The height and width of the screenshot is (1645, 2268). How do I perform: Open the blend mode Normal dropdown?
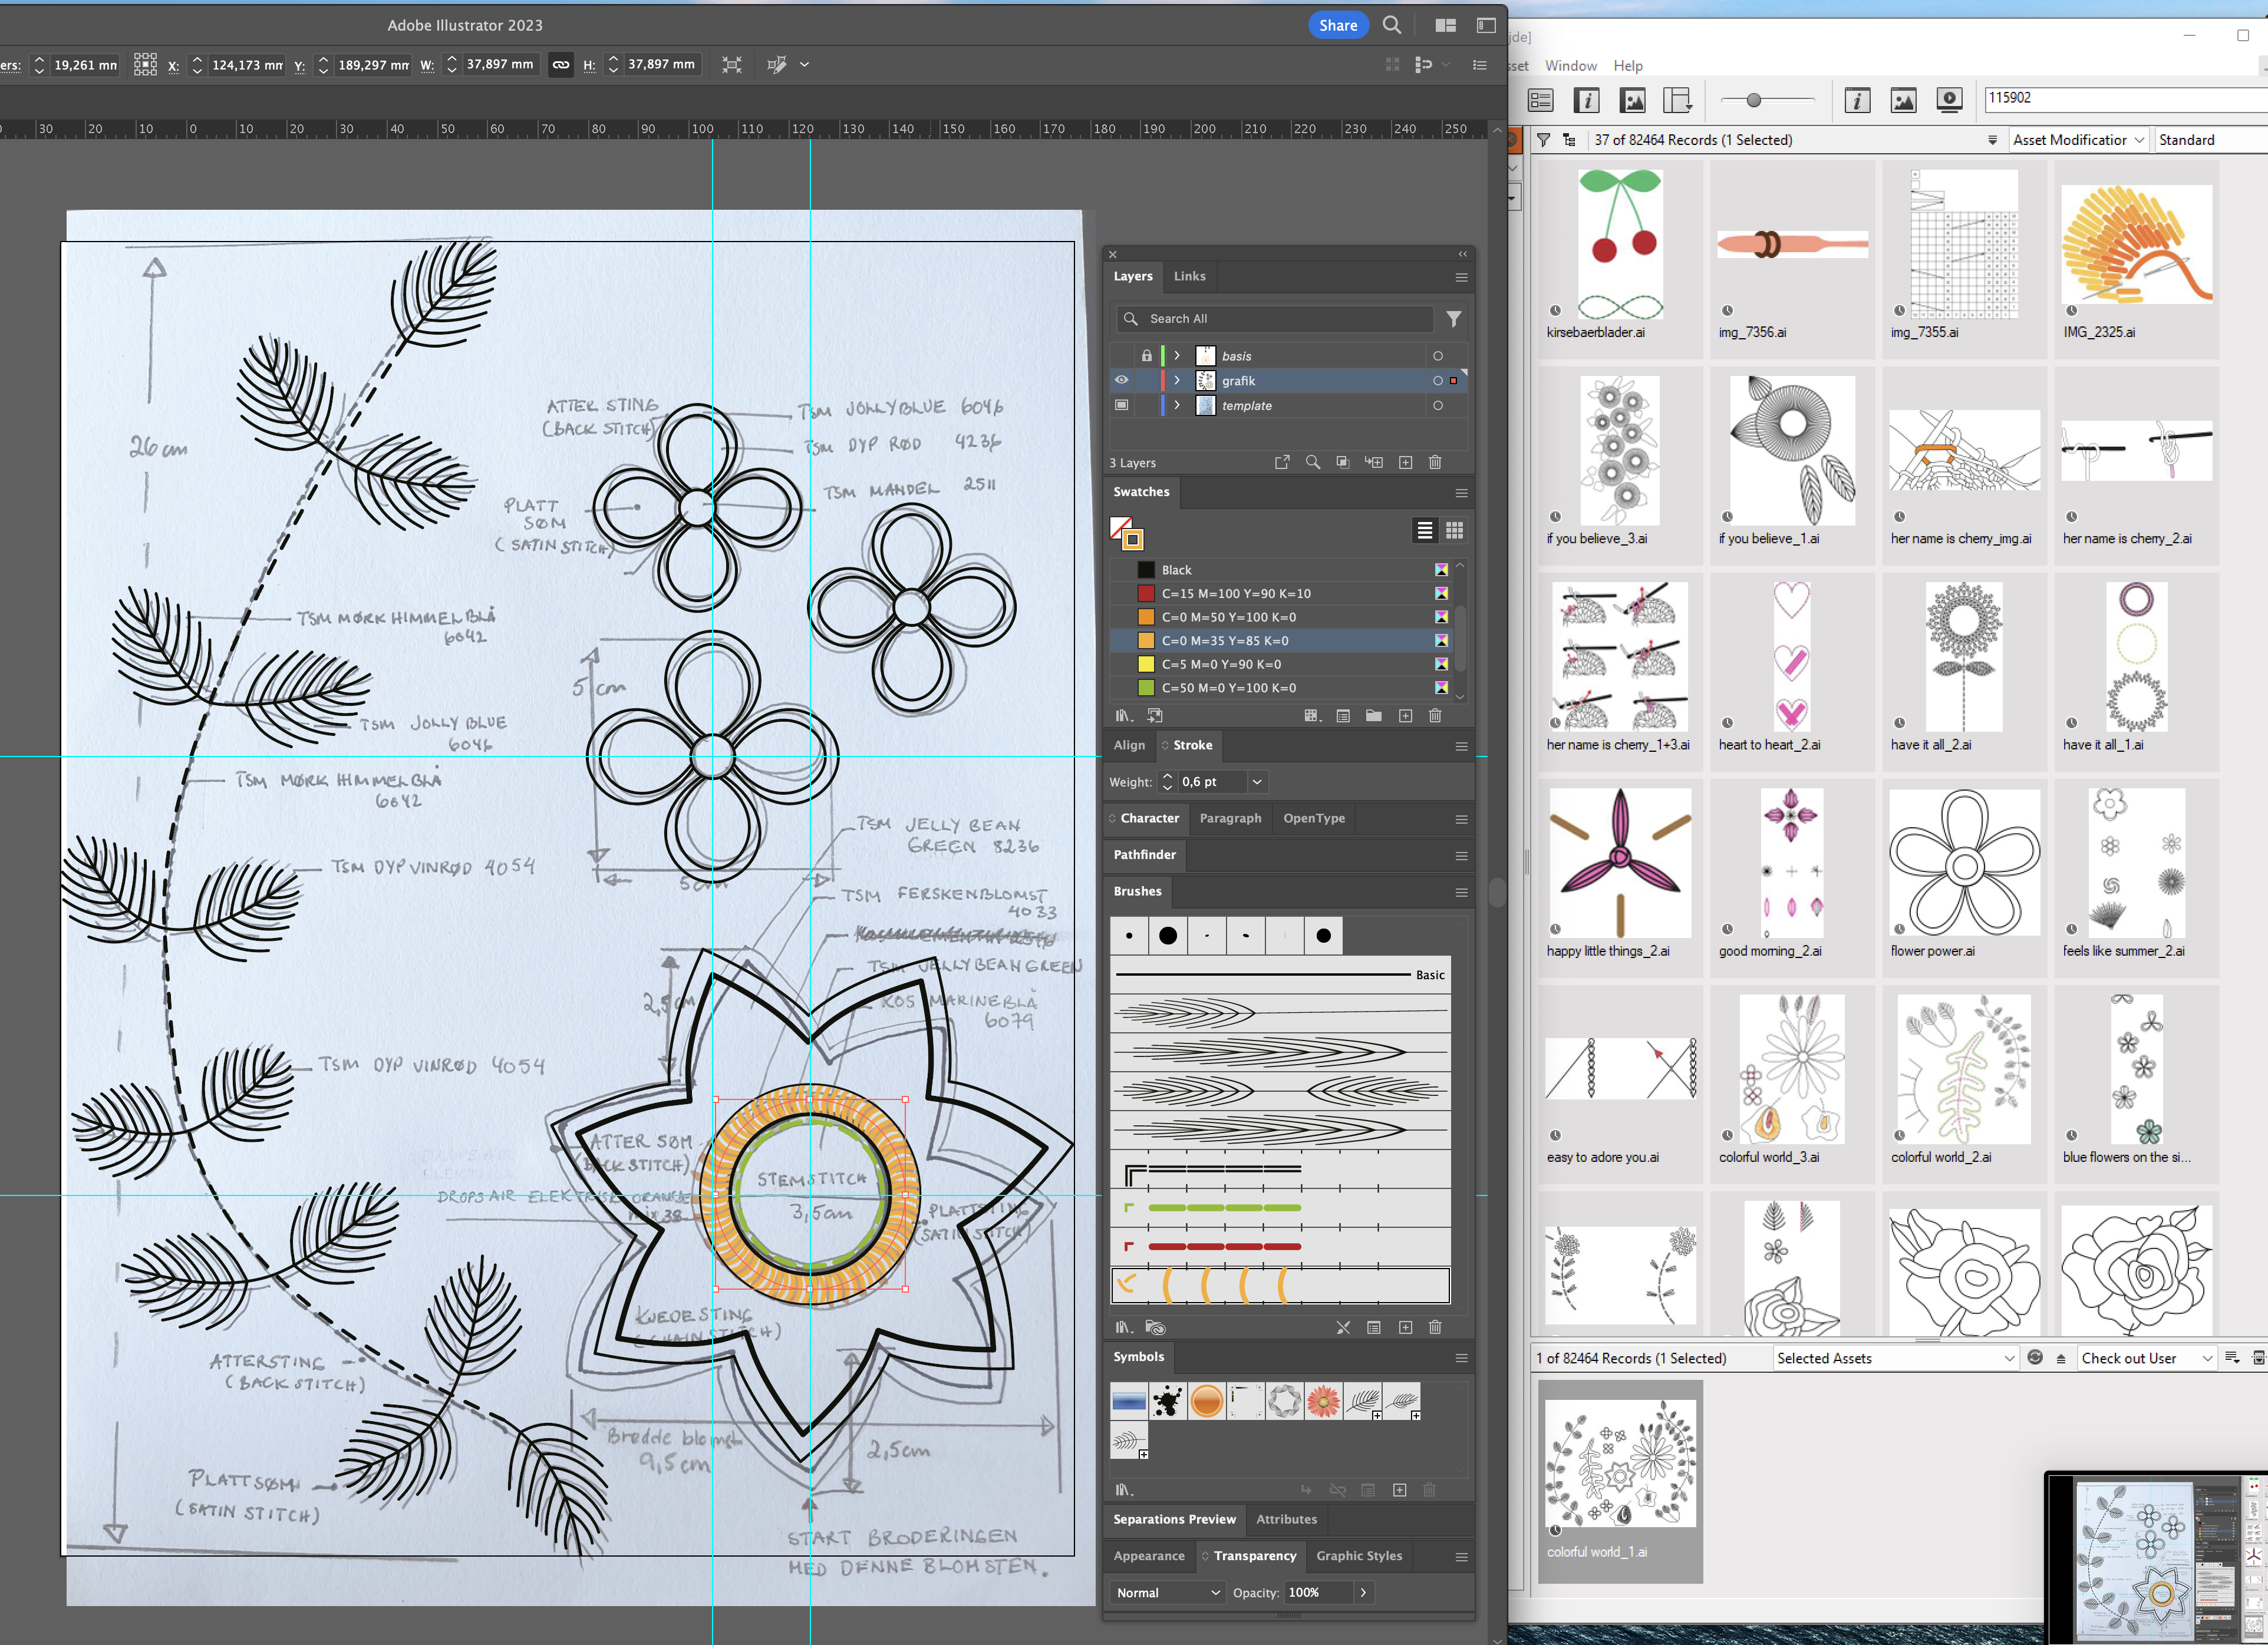[1168, 1593]
